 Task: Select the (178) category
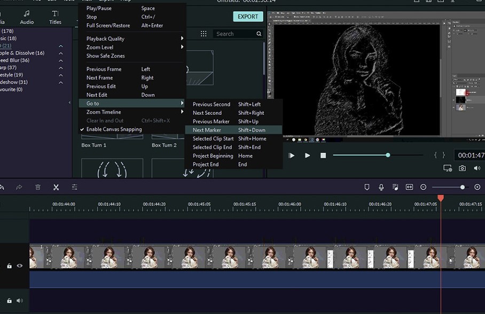pos(7,31)
